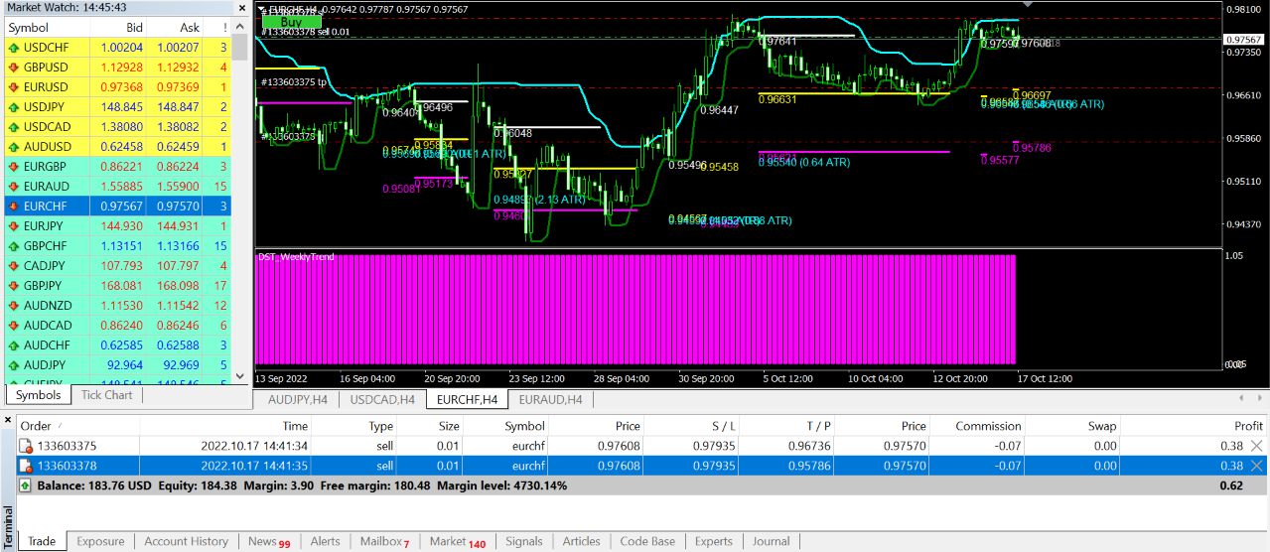Open the Exposure terminal tab

tap(100, 541)
